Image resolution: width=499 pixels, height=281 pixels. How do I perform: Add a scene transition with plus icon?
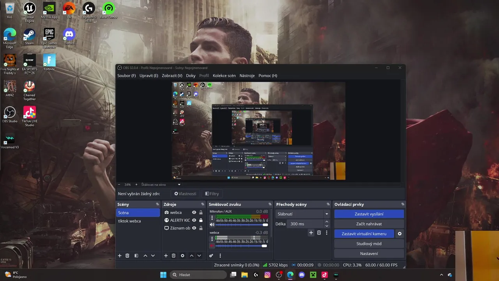tap(311, 233)
